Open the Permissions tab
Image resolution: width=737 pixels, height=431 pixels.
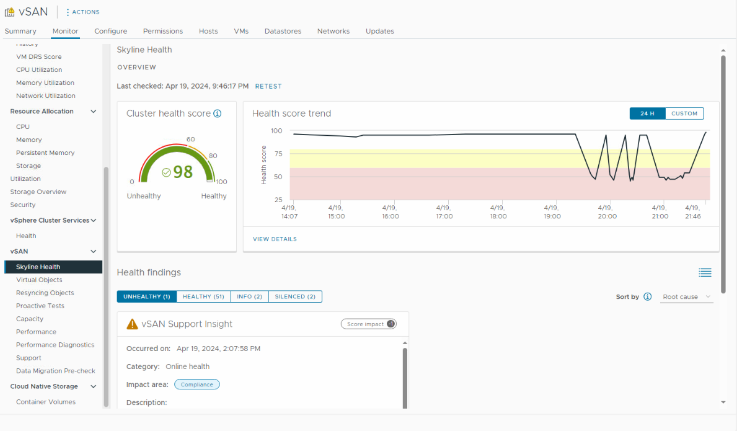point(162,31)
